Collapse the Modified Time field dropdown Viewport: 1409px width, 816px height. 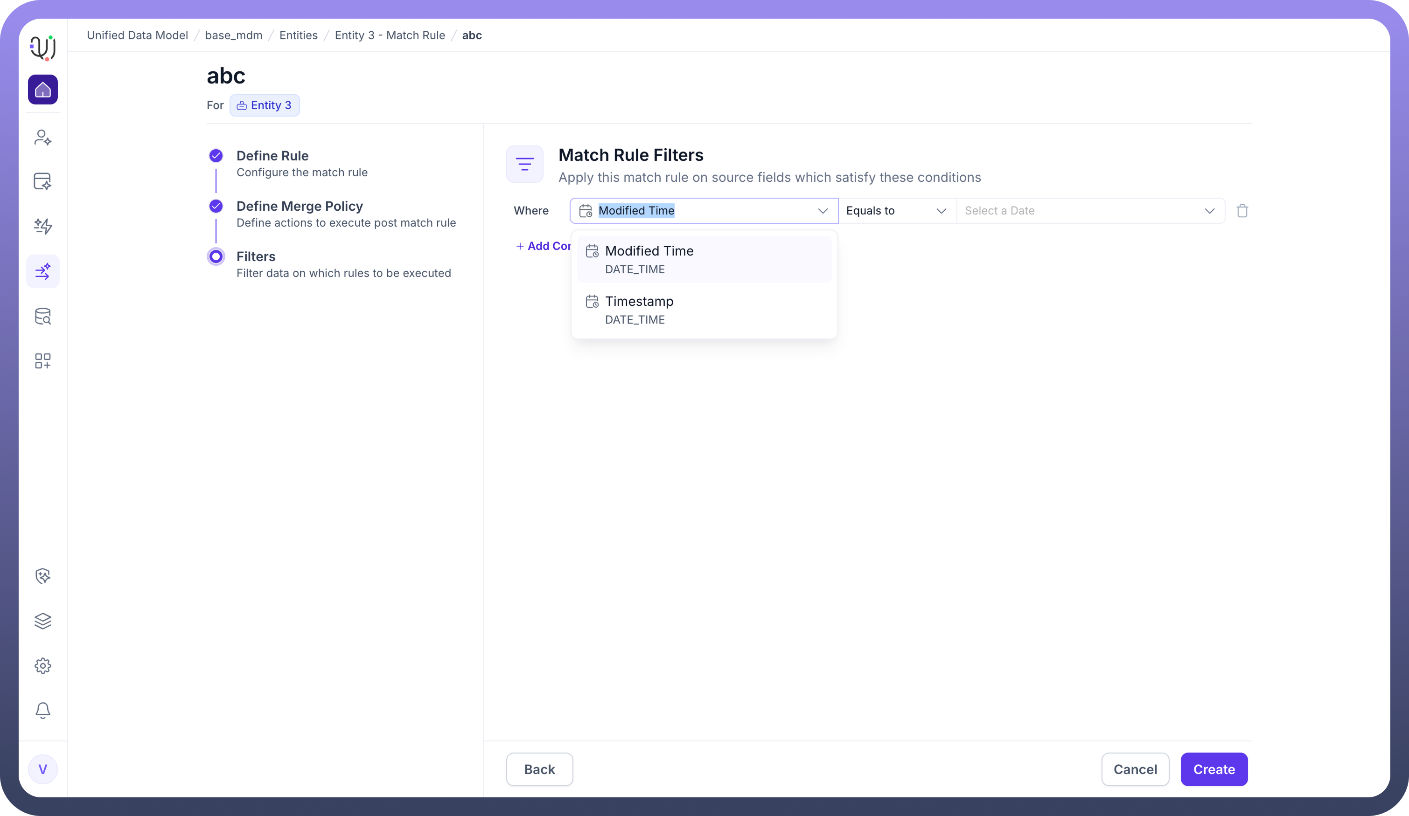pos(823,211)
